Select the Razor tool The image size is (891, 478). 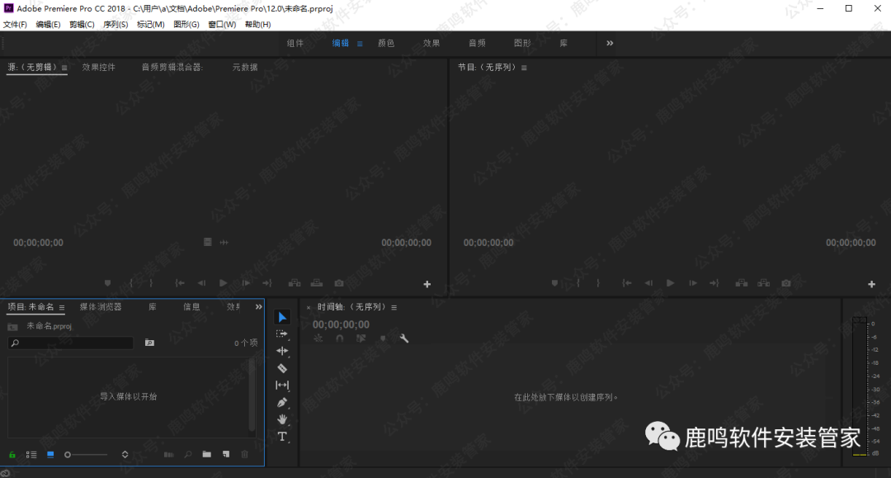point(282,368)
